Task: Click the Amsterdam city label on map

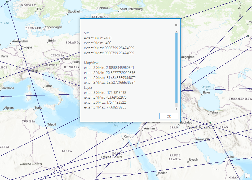Action: (20, 41)
